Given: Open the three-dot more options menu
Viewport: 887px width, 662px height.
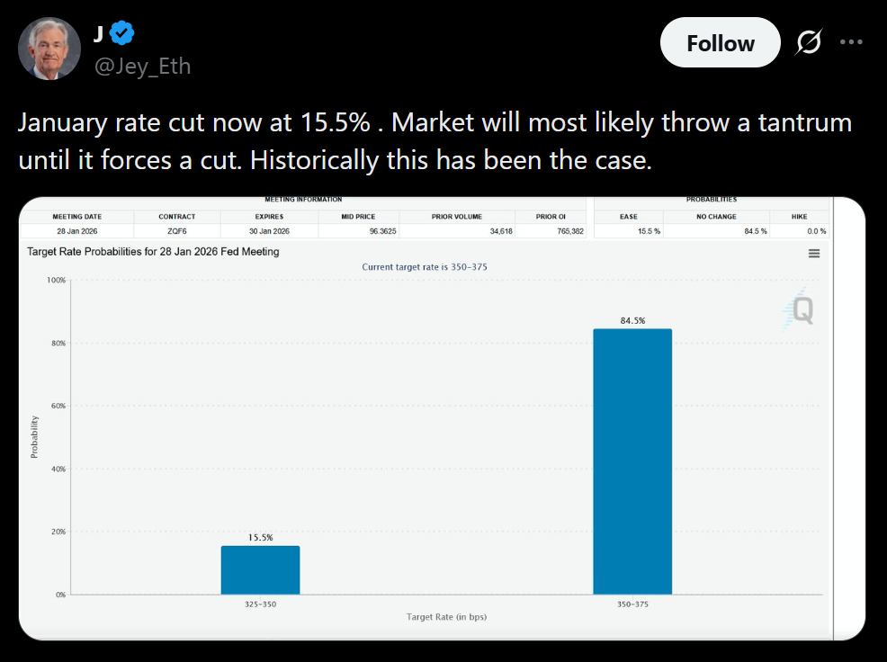Looking at the screenshot, I should (851, 41).
